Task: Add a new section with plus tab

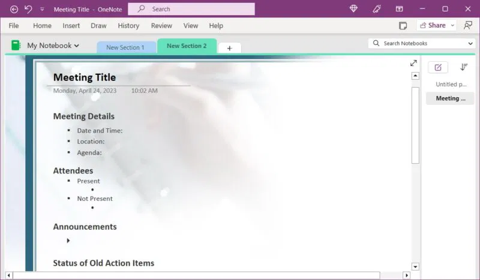Action: tap(230, 48)
